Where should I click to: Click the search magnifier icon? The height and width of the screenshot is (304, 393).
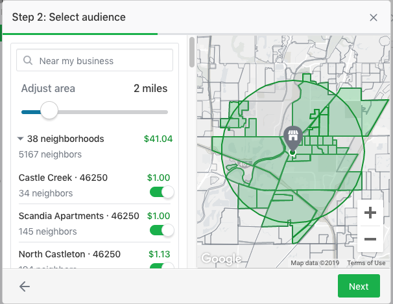tap(29, 61)
